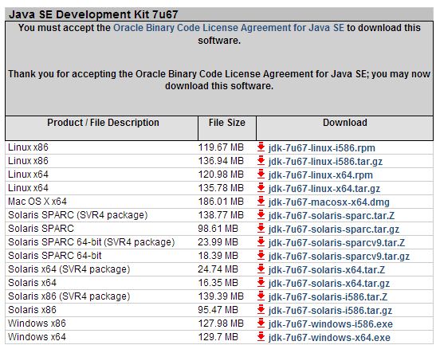Download jdk-7u67-linux-x64.rpm file link
The width and height of the screenshot is (440, 349).
[x=320, y=175]
